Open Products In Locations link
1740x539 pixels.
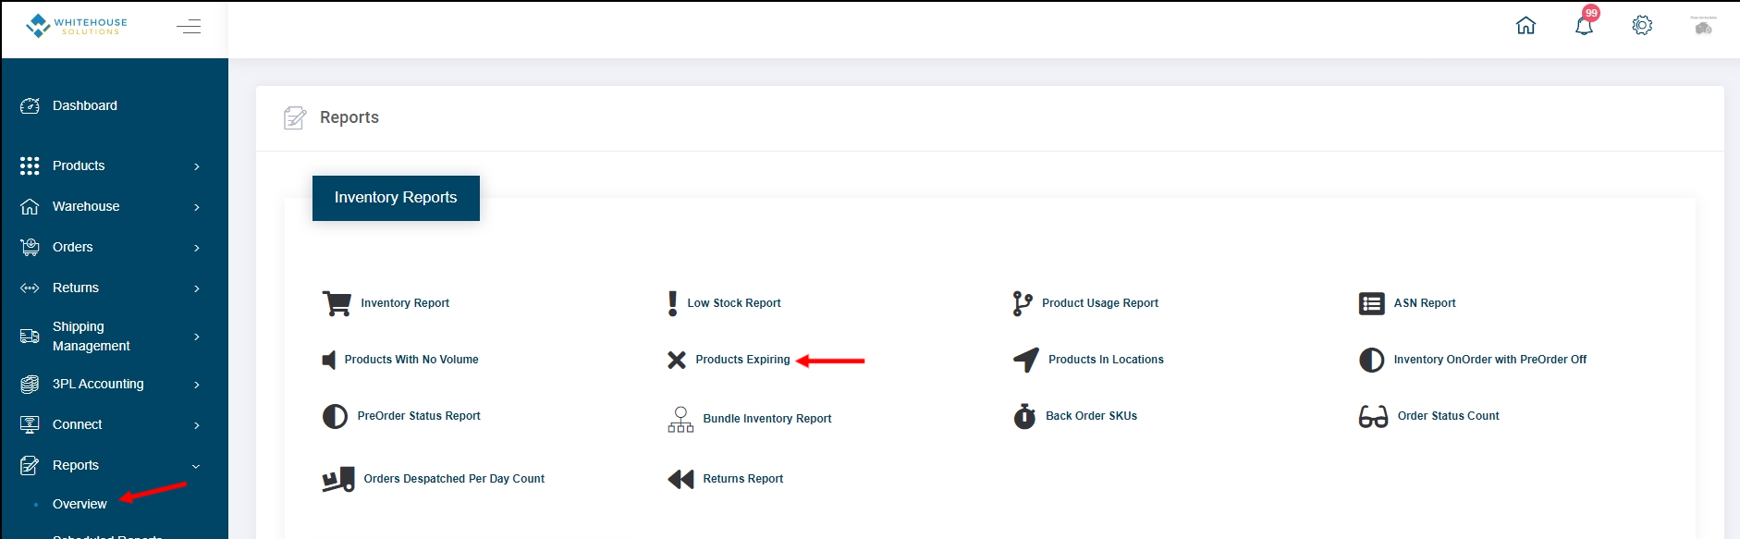click(1106, 360)
